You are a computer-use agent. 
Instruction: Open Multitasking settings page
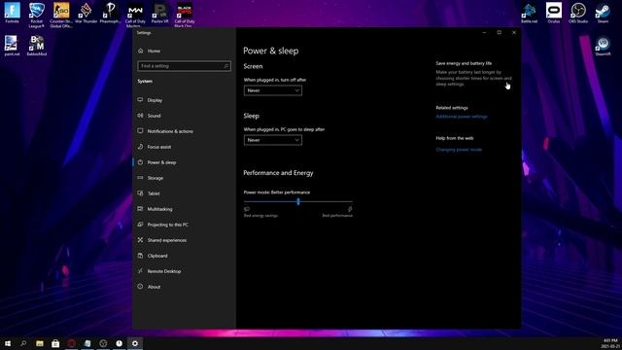coord(159,209)
